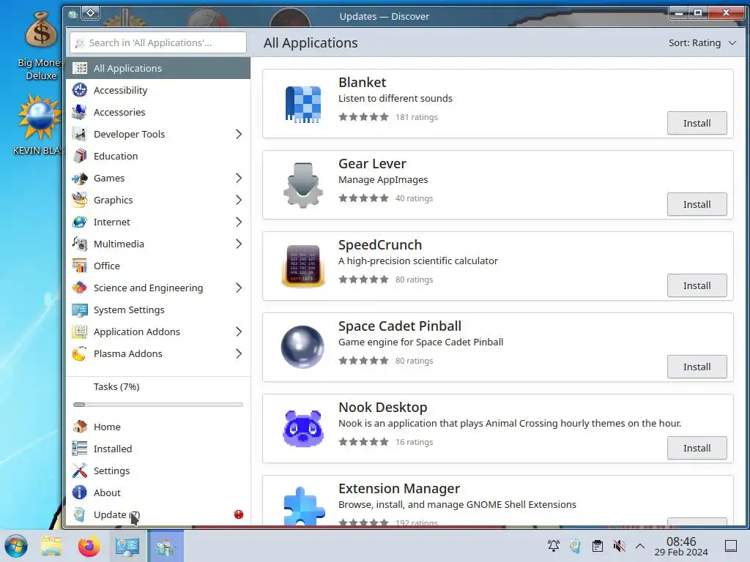Launch Firefox from the taskbar
This screenshot has width=750, height=562.
[89, 546]
